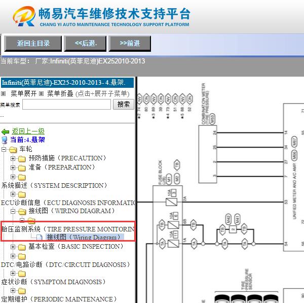
Task: Expand the 预防措施 (PRECAUTION) node
Action: coord(13,158)
